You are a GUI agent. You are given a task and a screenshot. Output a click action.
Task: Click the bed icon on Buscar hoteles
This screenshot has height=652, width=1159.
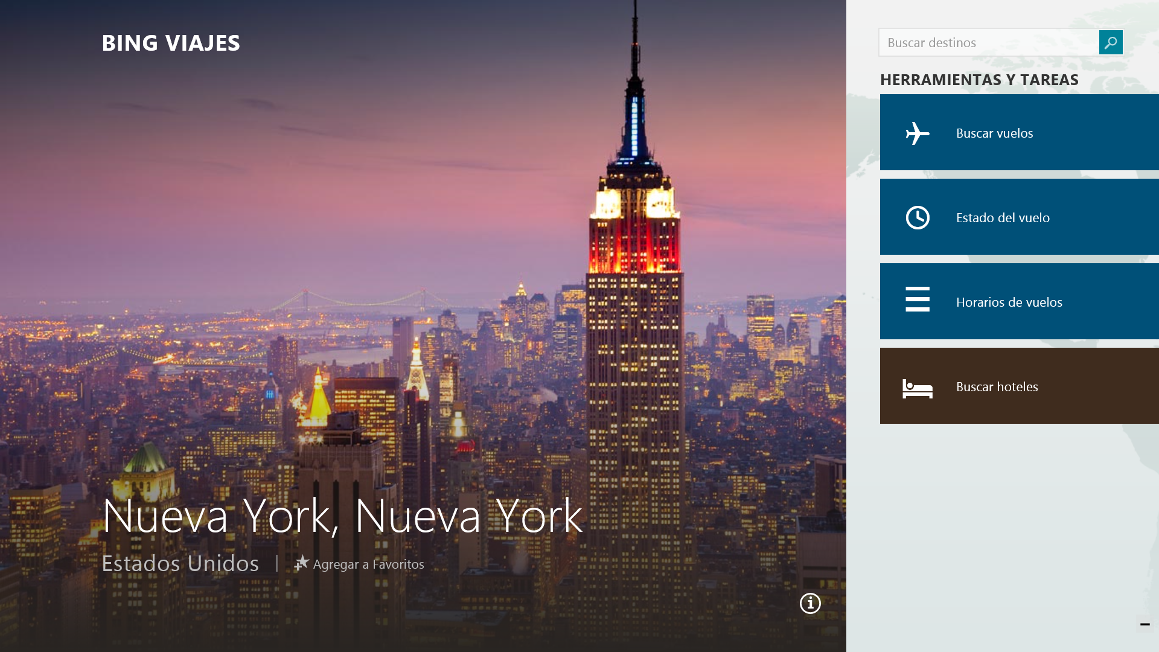coord(918,388)
